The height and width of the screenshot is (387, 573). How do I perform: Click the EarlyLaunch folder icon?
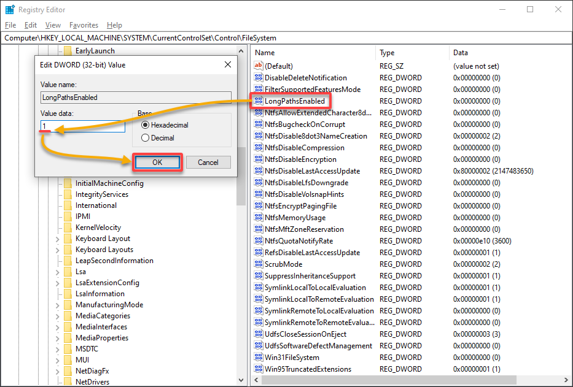pyautogui.click(x=68, y=51)
